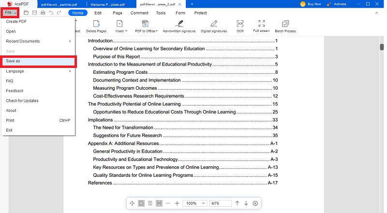
Task: Toggle two-page view mode
Action: (x=150, y=203)
